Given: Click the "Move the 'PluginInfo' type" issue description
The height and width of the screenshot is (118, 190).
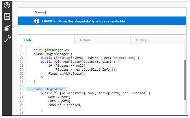Looking at the screenshot, I should point(91,21).
